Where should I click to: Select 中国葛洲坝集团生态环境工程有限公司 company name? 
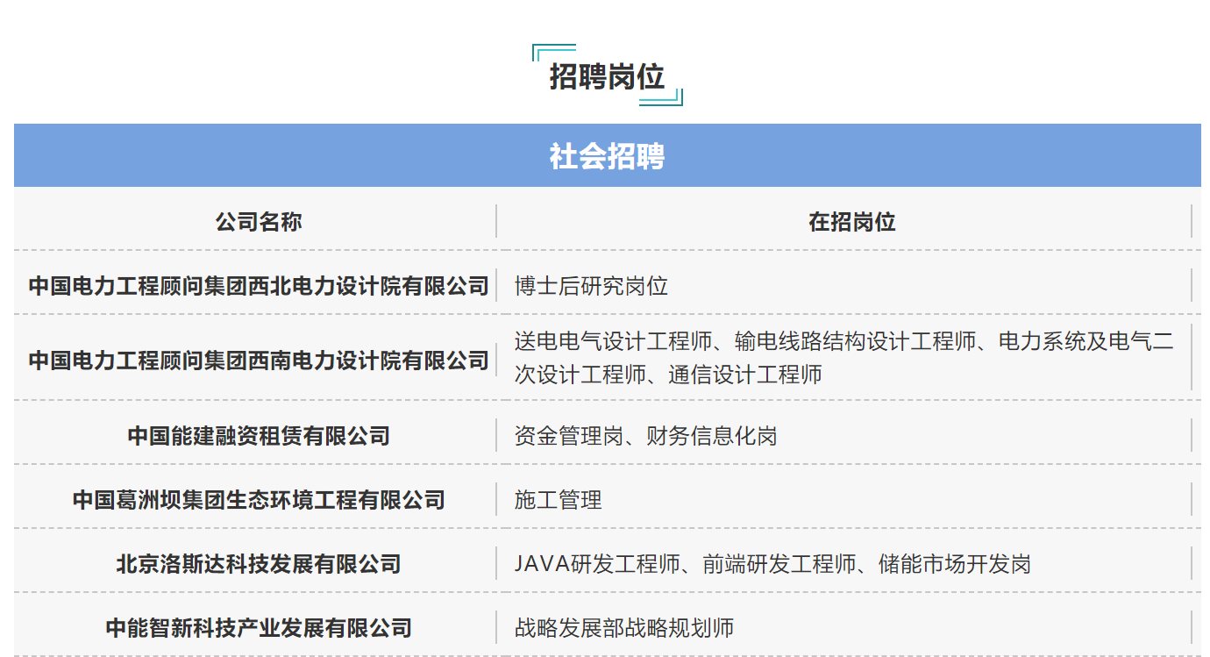coord(259,500)
